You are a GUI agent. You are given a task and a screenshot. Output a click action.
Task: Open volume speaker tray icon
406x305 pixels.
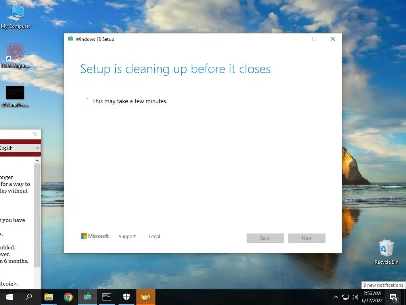(355, 297)
